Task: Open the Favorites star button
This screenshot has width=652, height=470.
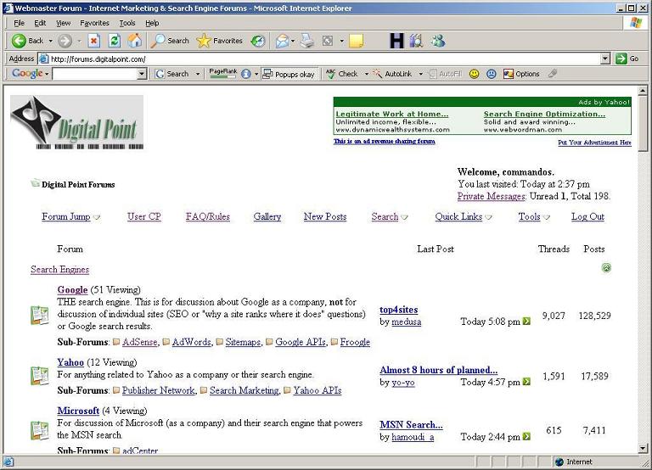Action: (x=220, y=41)
